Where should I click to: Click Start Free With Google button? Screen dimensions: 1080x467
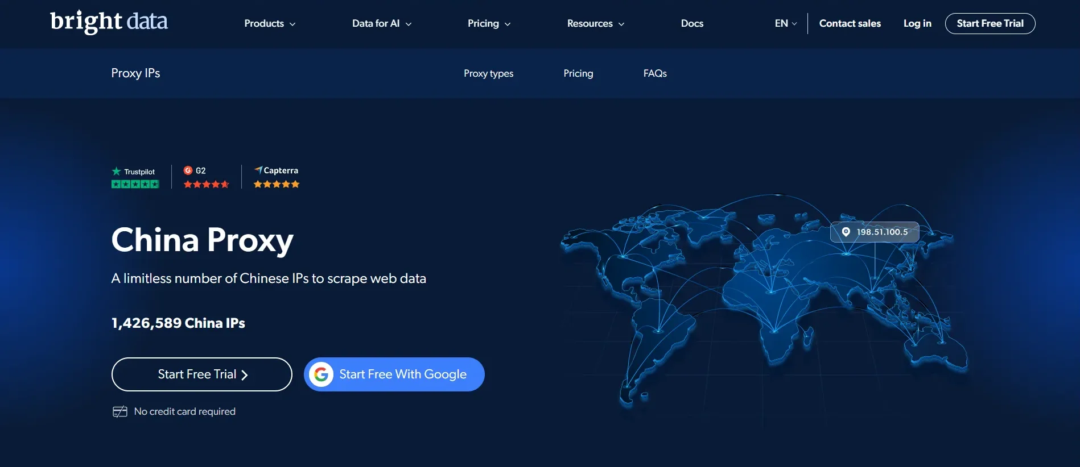tap(394, 374)
